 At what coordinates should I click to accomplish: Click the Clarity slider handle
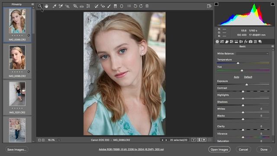click(x=243, y=130)
